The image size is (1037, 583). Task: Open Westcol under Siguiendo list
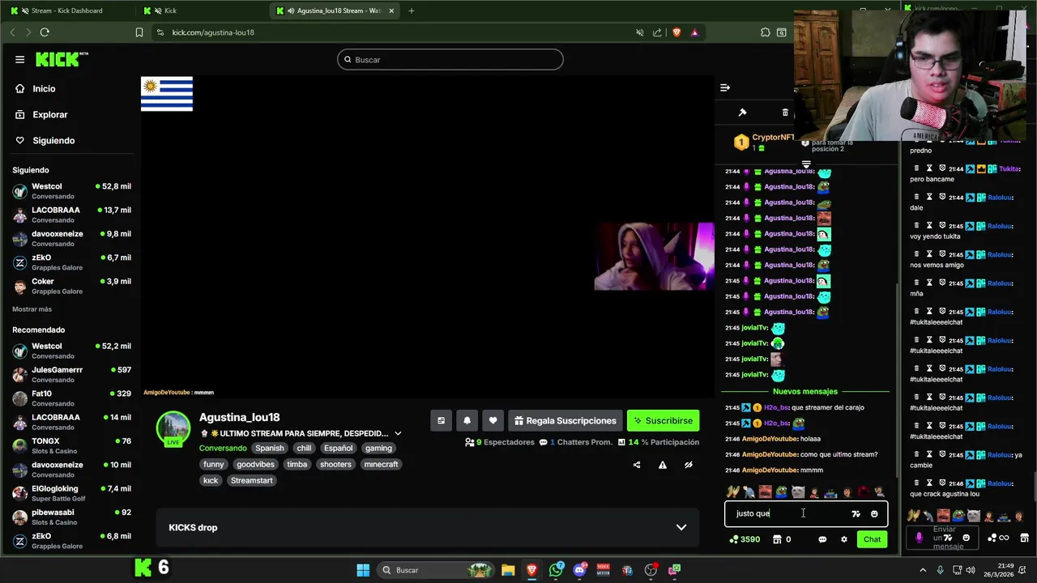coord(71,191)
